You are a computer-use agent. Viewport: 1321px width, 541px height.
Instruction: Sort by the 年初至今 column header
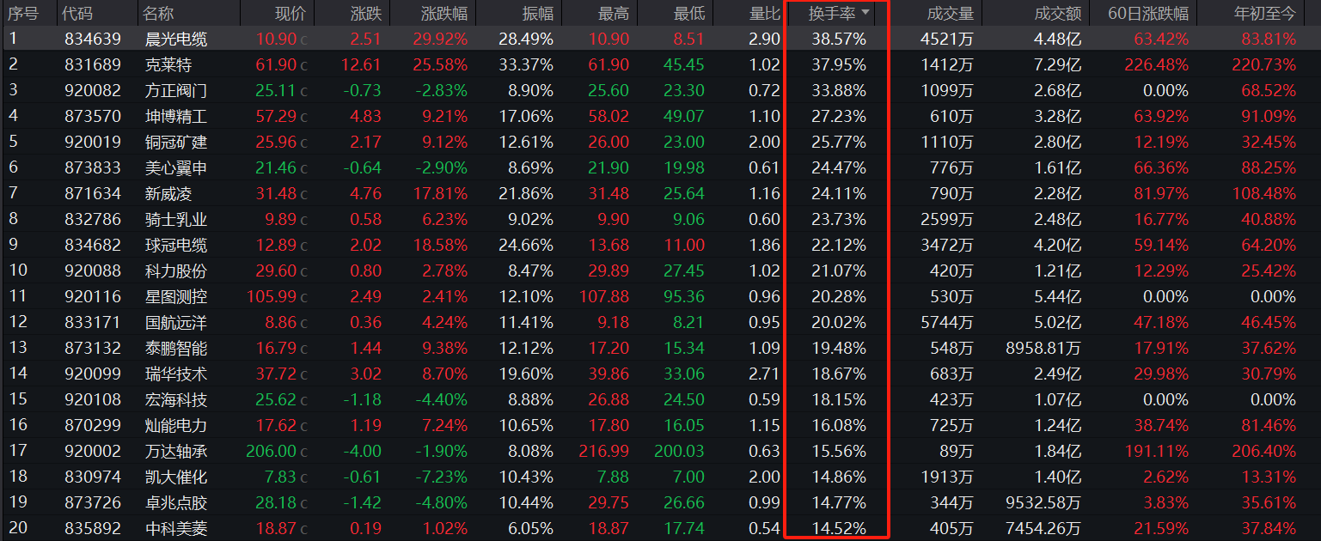tap(1264, 13)
